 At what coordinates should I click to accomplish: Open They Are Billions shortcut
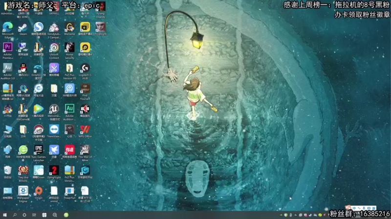pyautogui.click(x=23, y=170)
